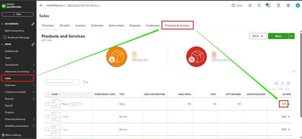Click the second row product image placeholder
This screenshot has width=302, height=139.
(56, 116)
